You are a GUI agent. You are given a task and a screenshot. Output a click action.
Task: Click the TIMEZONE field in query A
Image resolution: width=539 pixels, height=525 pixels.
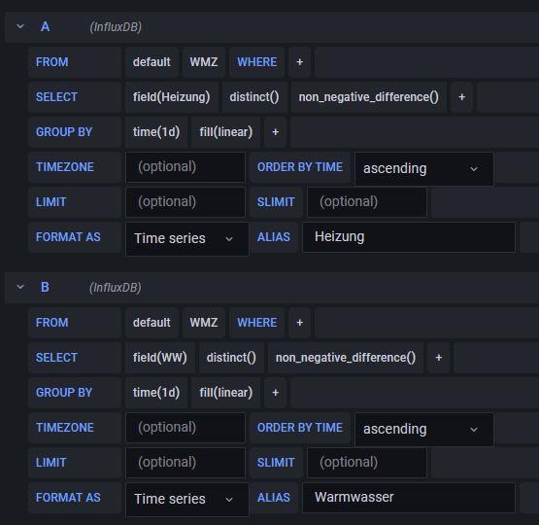point(185,167)
